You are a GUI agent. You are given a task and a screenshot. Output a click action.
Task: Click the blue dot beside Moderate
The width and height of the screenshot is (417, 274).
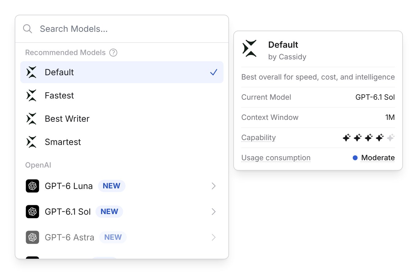(355, 158)
